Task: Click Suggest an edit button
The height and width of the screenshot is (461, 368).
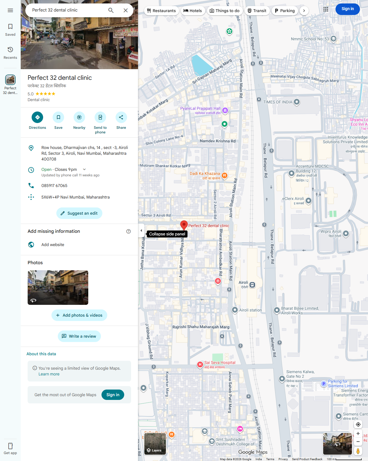Action: point(79,213)
